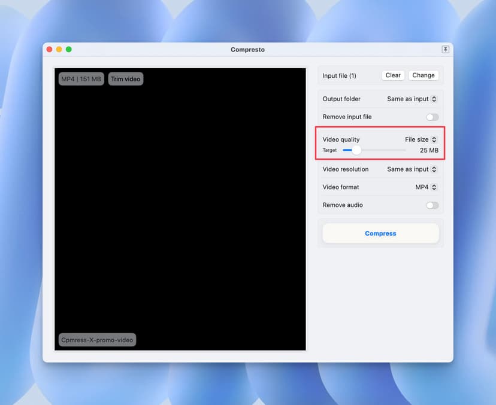Image resolution: width=496 pixels, height=405 pixels.
Task: Click the Compresto window title
Action: [x=247, y=50]
